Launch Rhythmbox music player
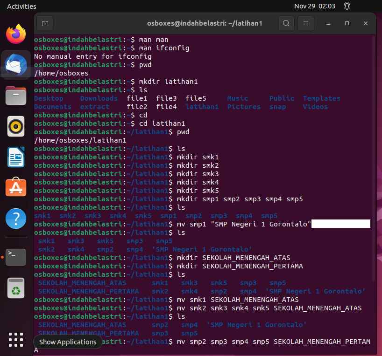 [16, 126]
